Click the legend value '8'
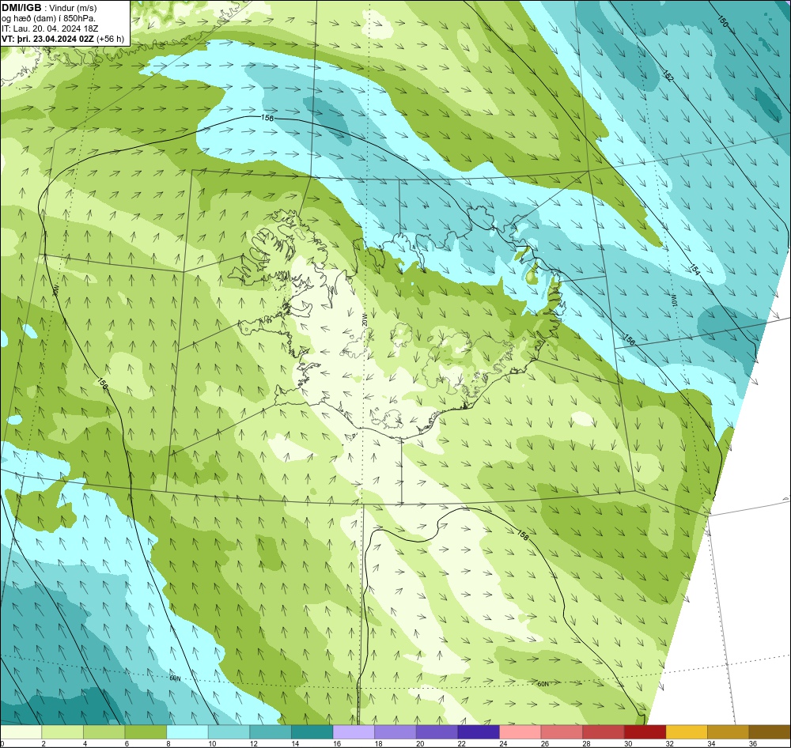Viewport: 791px width, 748px height. tap(168, 743)
